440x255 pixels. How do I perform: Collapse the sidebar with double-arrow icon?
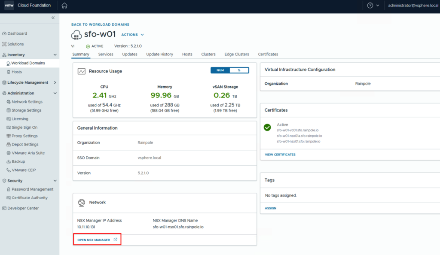click(x=53, y=18)
